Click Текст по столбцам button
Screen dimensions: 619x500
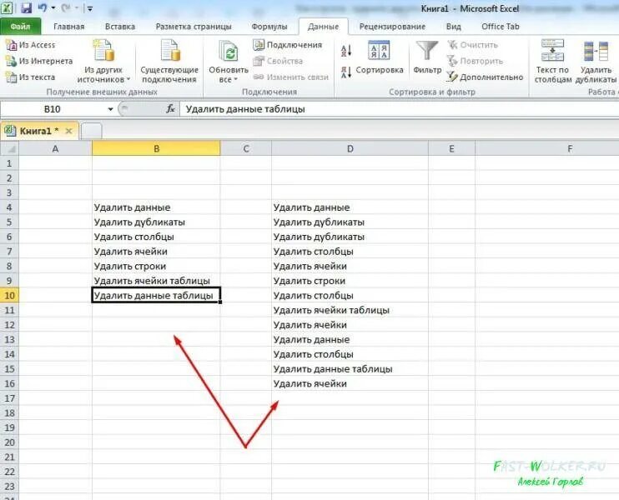[552, 61]
